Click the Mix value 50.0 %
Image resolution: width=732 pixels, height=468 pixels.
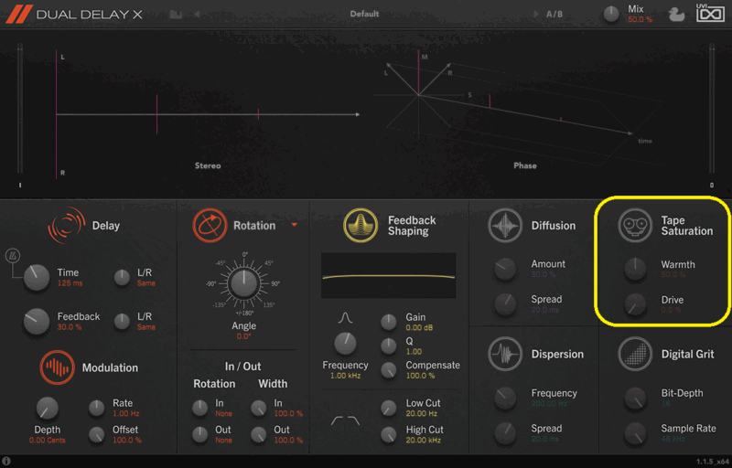tap(640, 19)
